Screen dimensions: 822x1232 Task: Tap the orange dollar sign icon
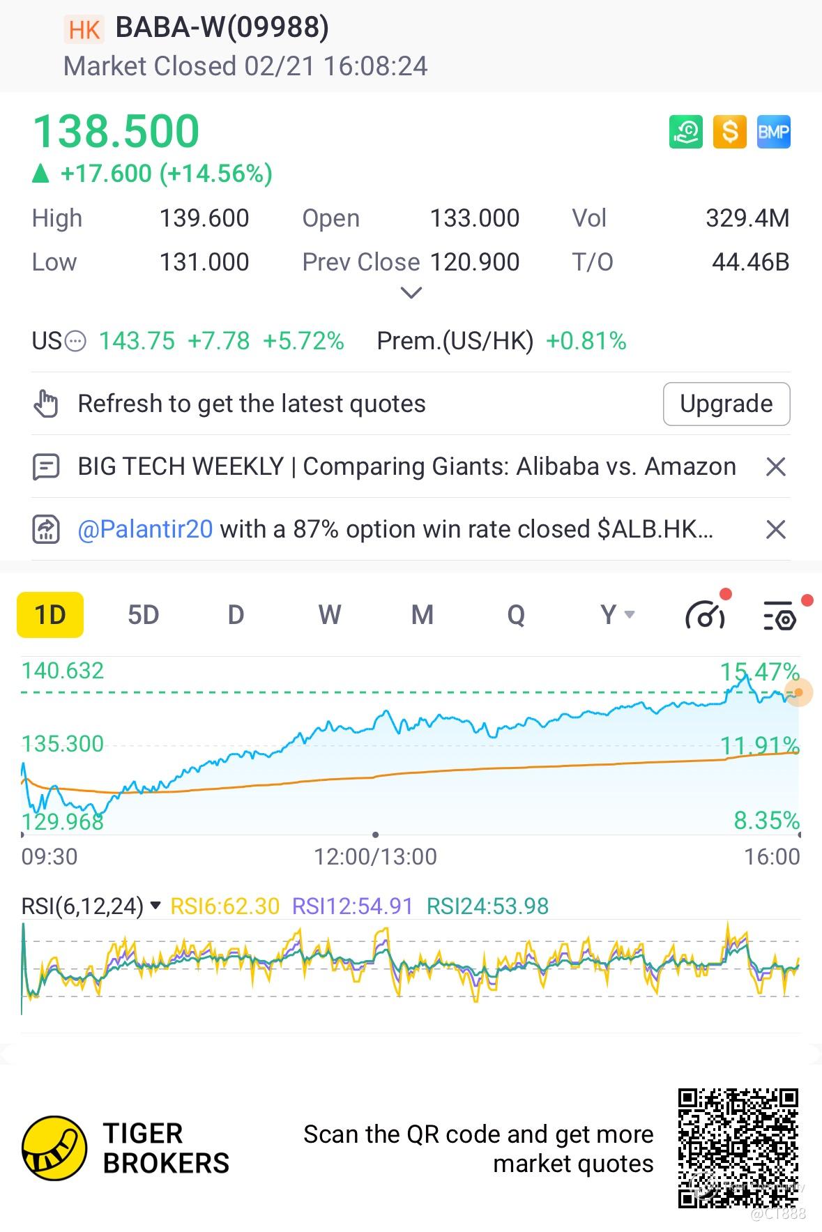tap(729, 132)
